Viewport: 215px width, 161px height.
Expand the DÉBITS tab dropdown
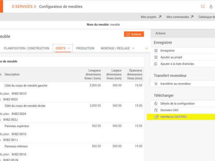(x=68, y=48)
